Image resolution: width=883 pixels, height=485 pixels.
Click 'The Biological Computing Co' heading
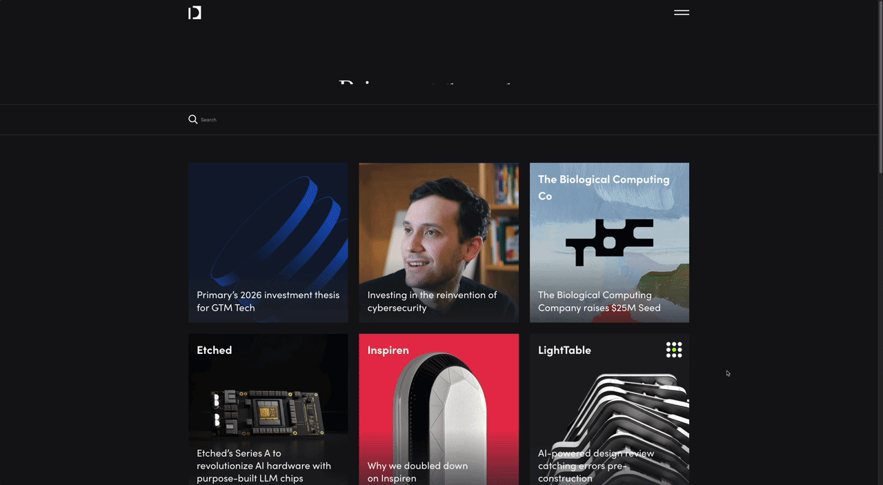tap(604, 188)
